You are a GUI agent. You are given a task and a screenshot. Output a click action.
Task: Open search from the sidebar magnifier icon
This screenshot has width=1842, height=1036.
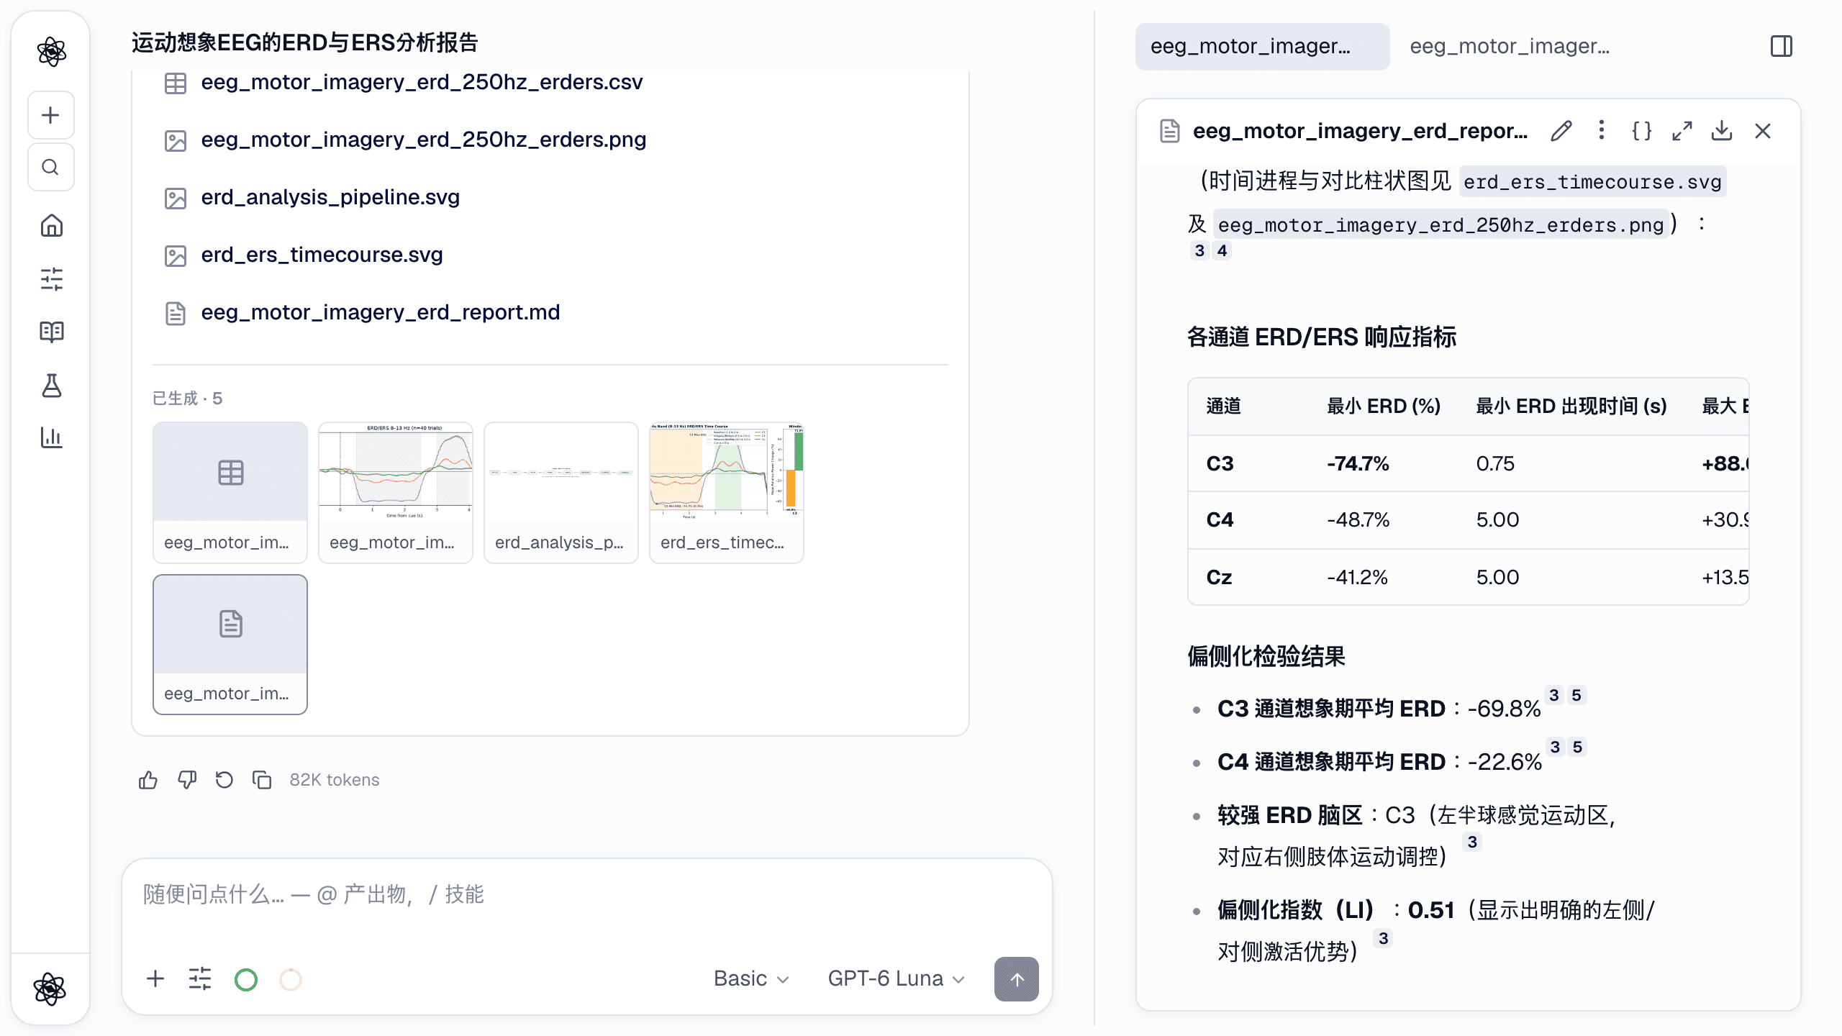coord(50,167)
